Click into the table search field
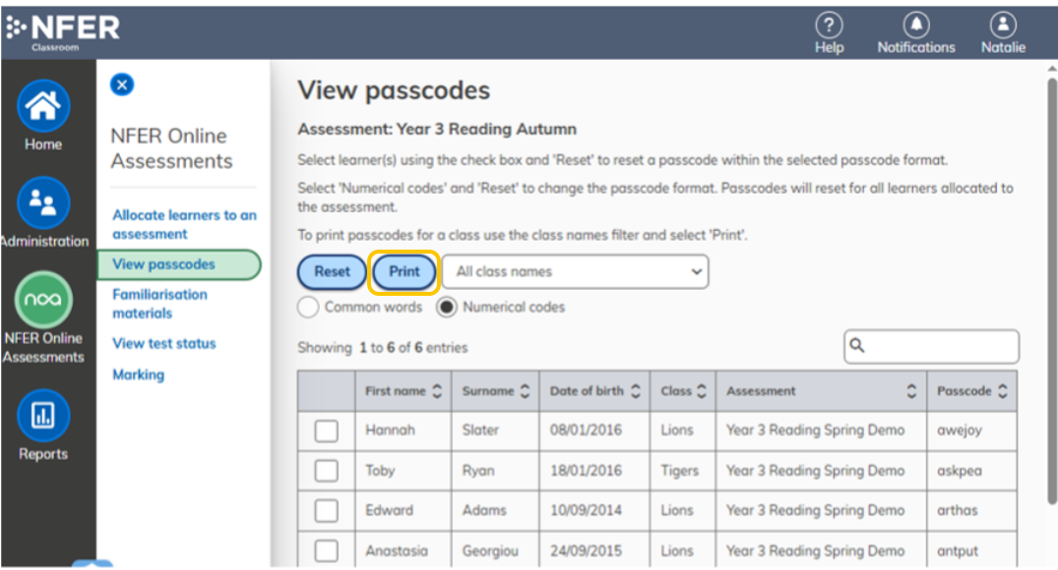This screenshot has width=1058, height=570. pyautogui.click(x=931, y=346)
